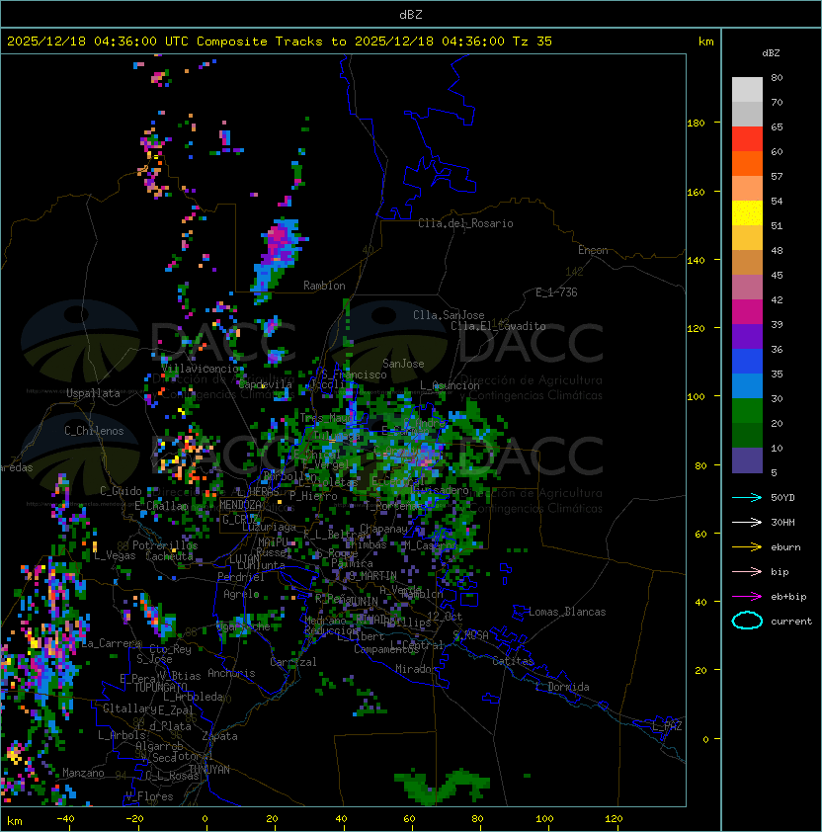
Task: Click the Anchoris map label
Action: [x=231, y=673]
